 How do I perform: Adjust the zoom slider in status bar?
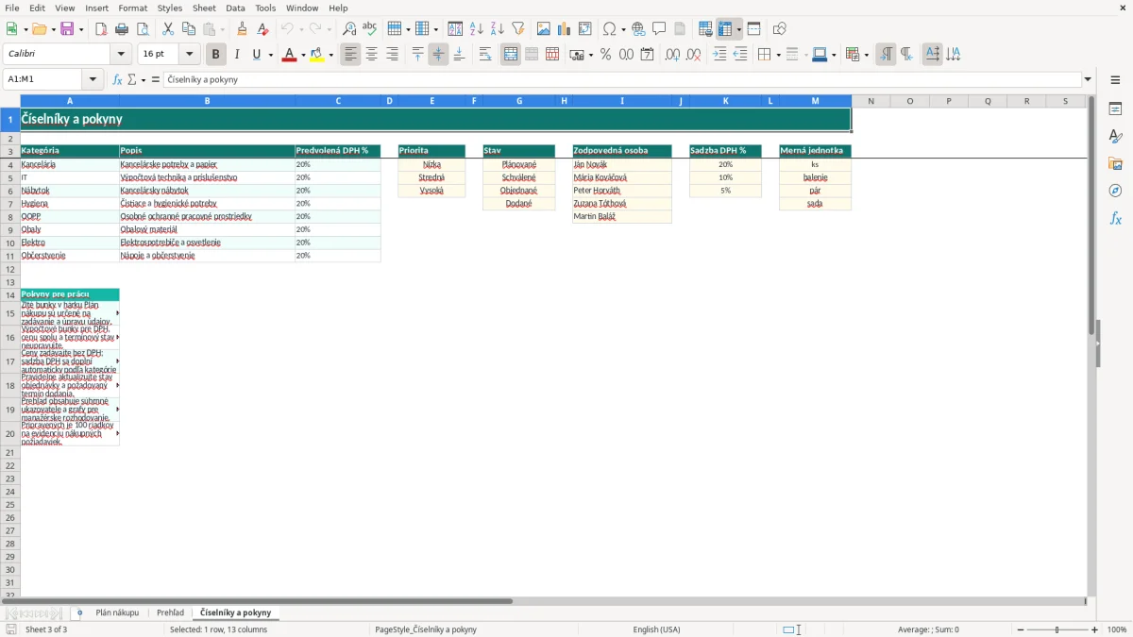coord(1057,629)
